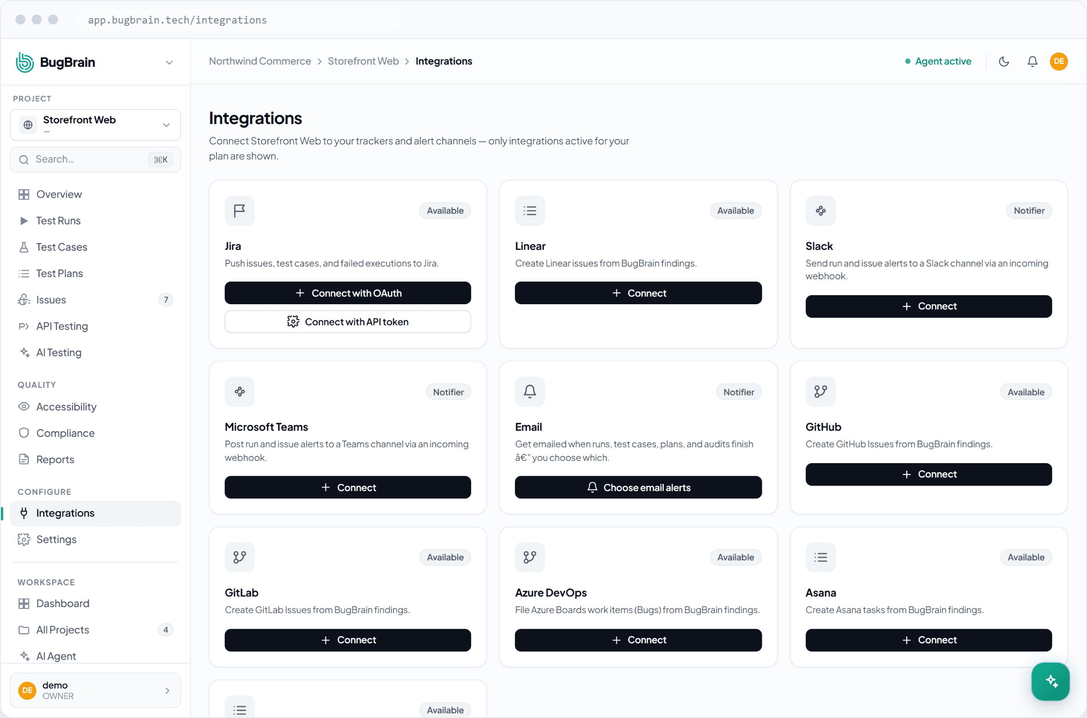The height and width of the screenshot is (718, 1087).
Task: Click the globe icon in the project selector
Action: pos(28,124)
